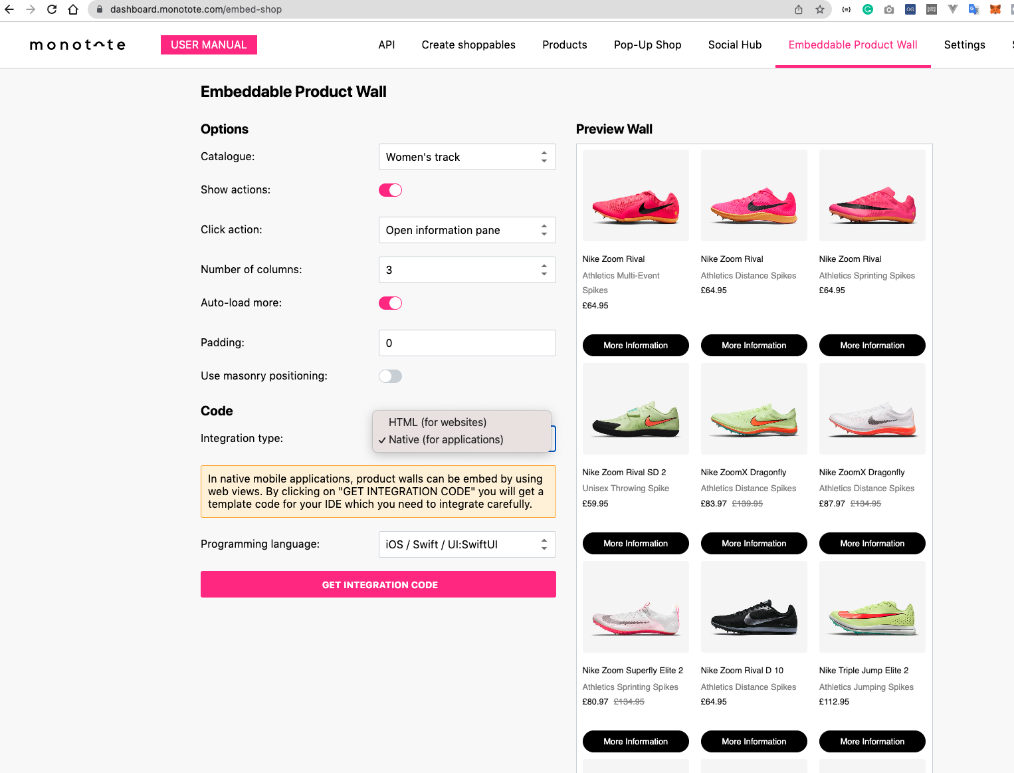Select Native (for applications) option

(462, 440)
